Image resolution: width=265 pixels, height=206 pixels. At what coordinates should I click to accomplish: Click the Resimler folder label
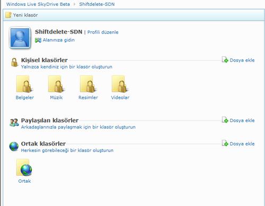(x=88, y=98)
